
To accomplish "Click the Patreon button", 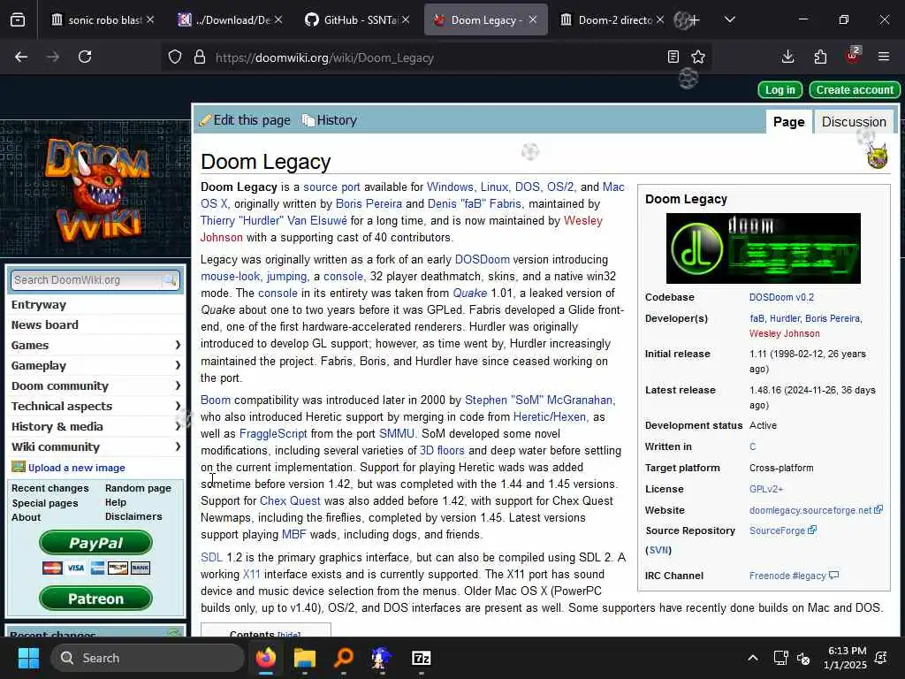I will 95,599.
